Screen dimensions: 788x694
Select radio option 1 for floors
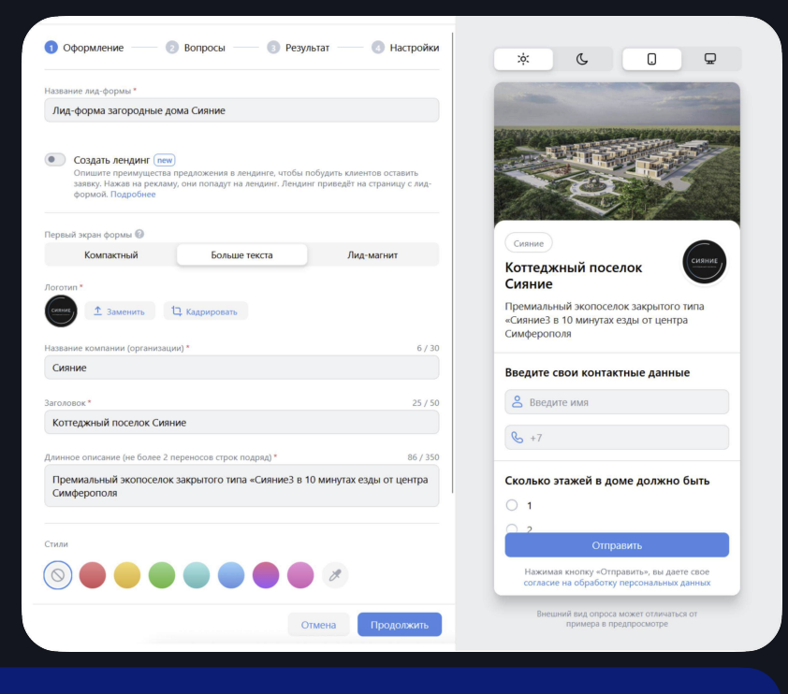512,505
